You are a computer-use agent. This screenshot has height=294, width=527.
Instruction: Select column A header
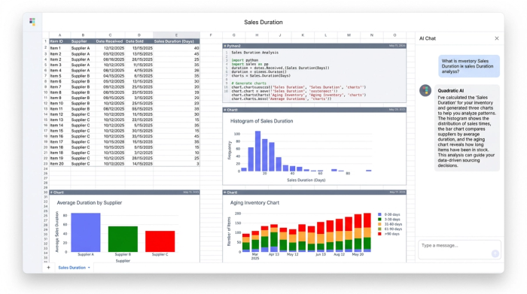pos(59,35)
